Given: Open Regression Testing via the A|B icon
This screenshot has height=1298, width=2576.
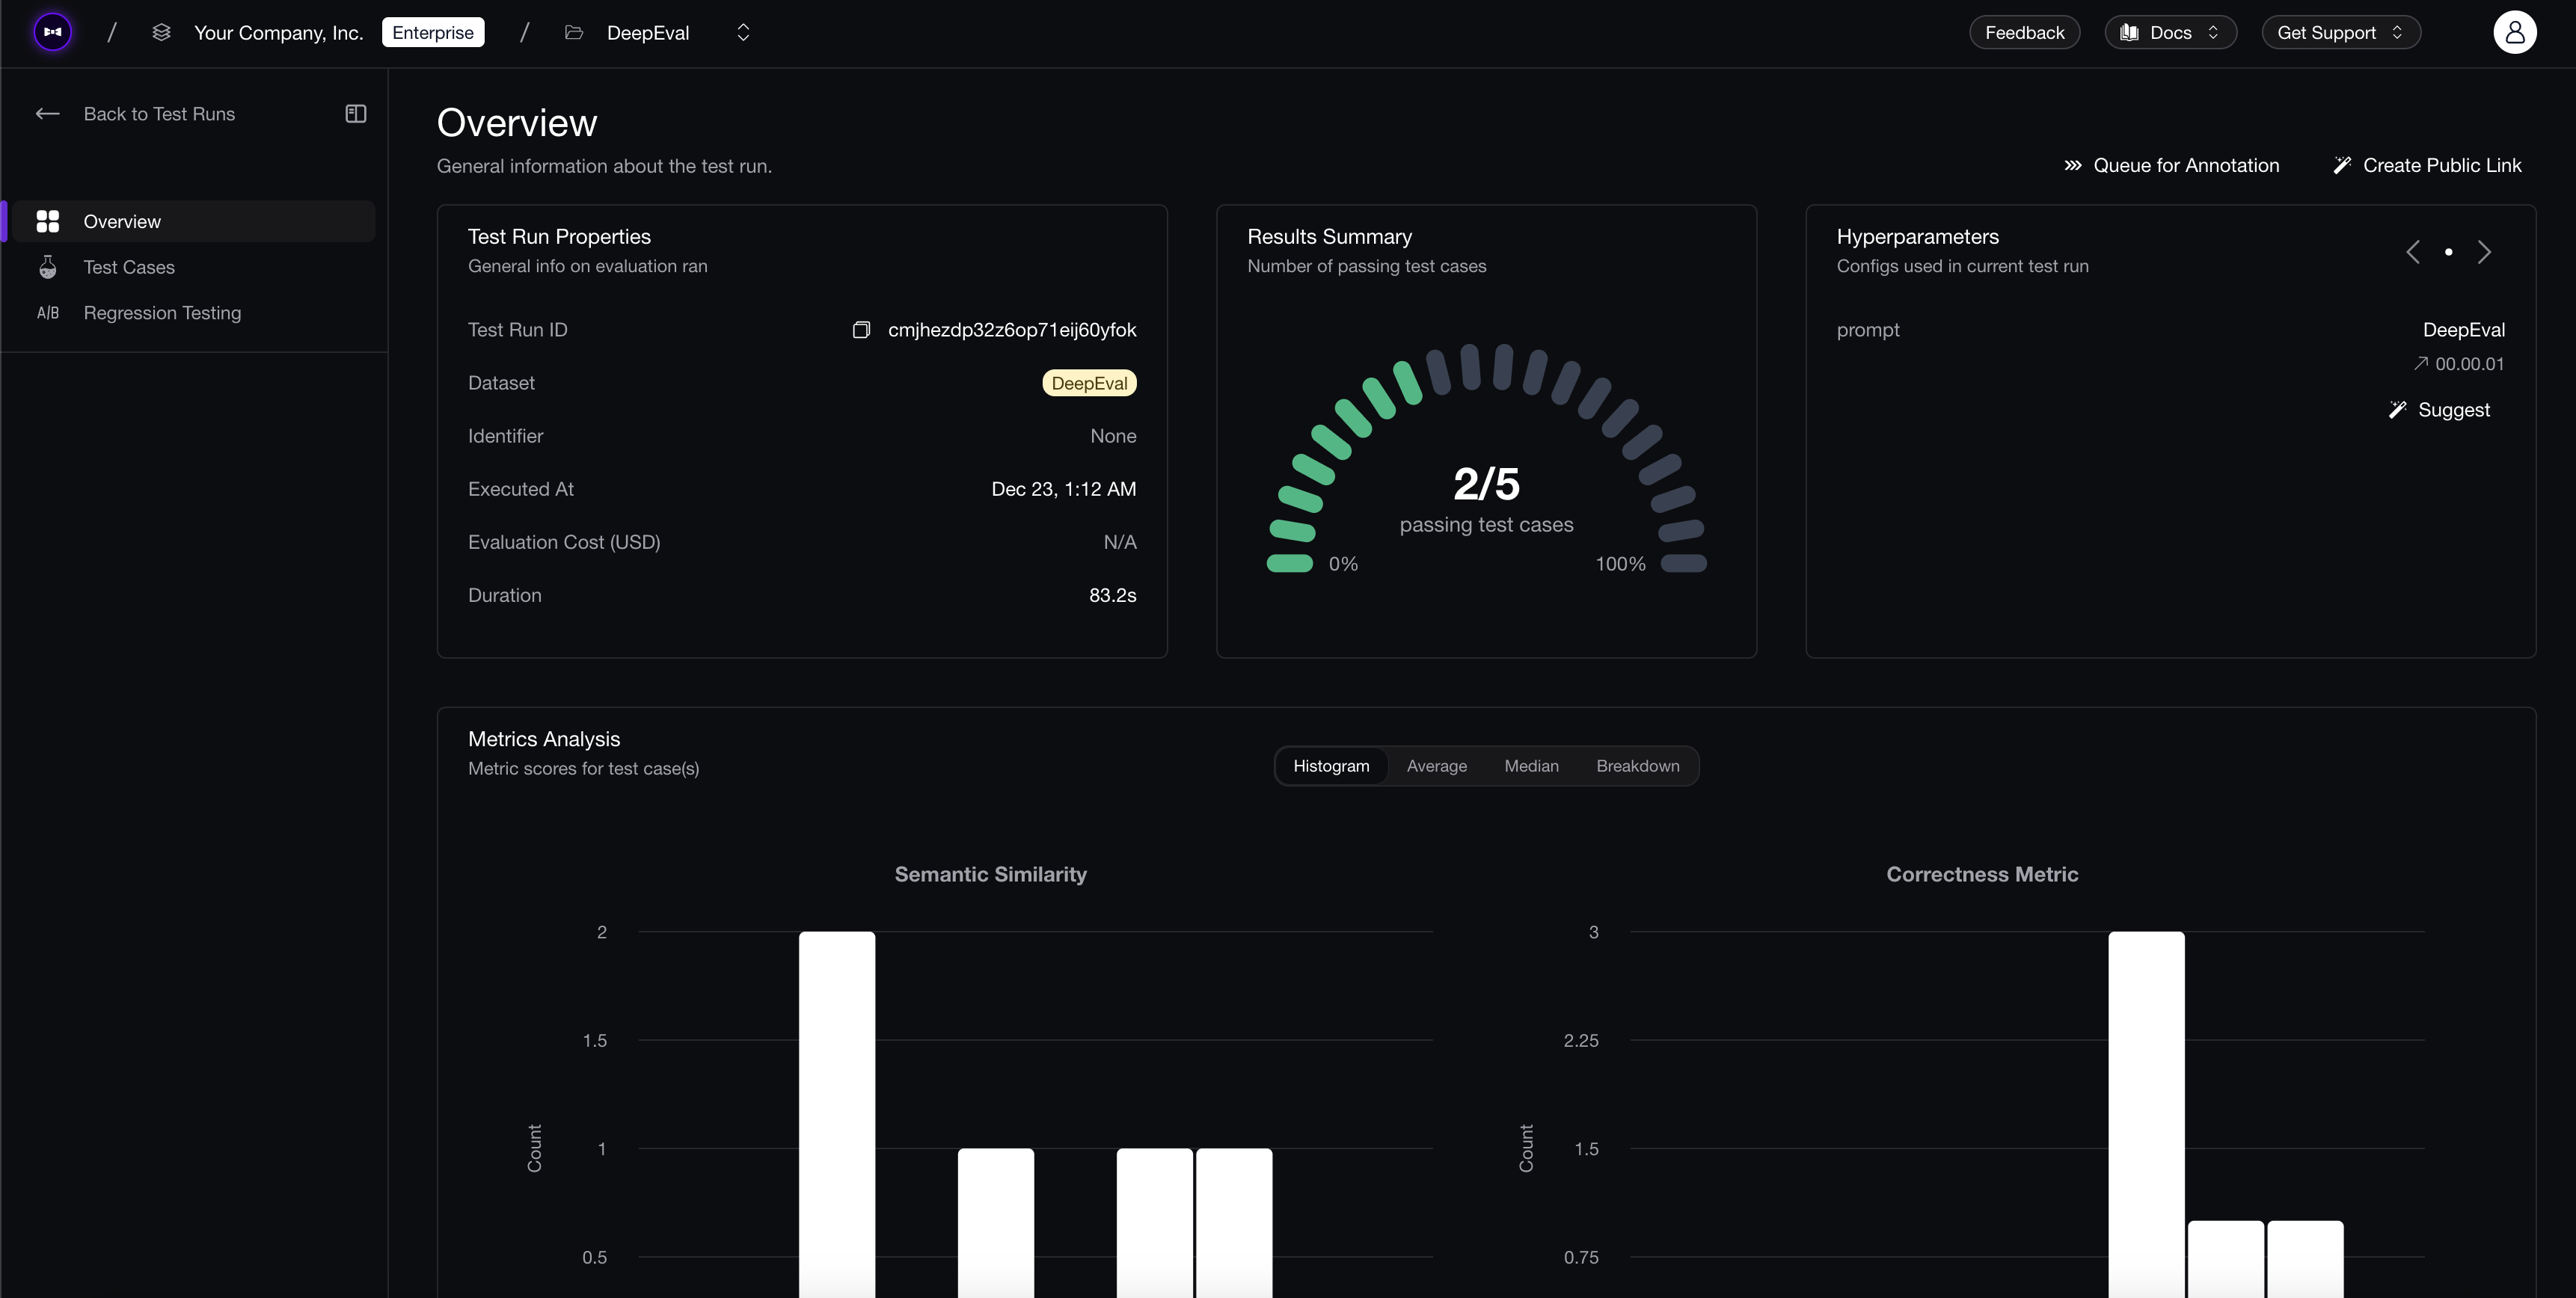Looking at the screenshot, I should (x=48, y=313).
